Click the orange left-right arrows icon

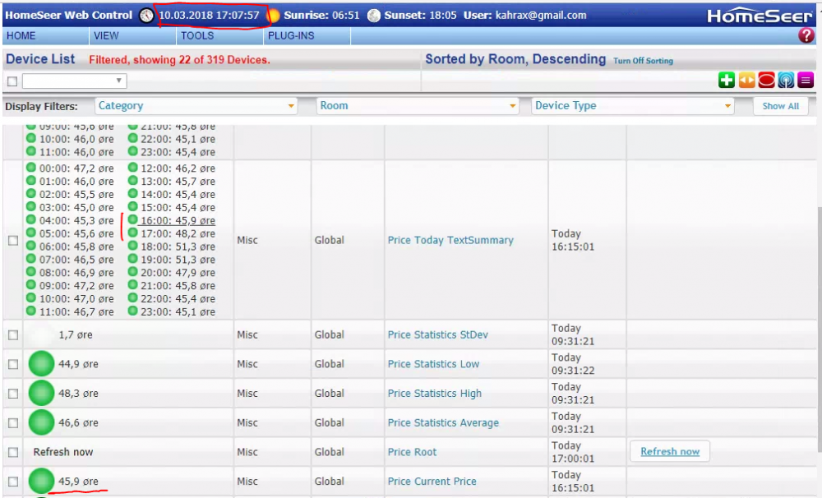point(746,80)
